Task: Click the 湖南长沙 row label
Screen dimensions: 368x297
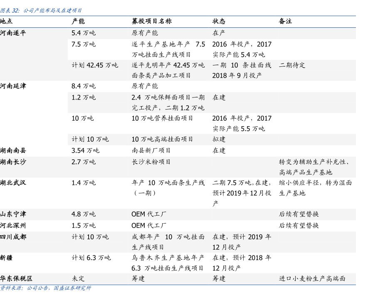Action: [13, 162]
